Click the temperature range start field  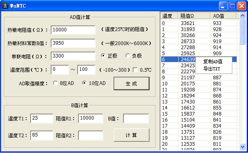(60, 70)
